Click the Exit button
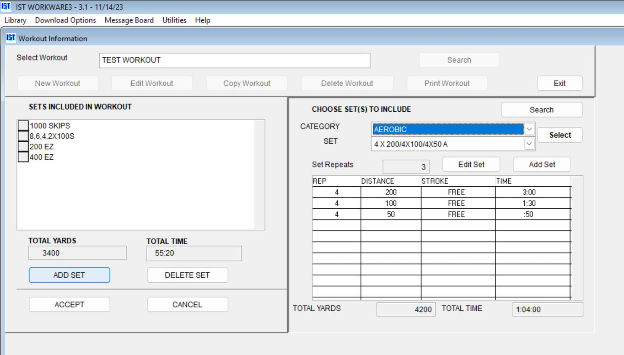Screen dimensions: 624x355 pos(560,83)
